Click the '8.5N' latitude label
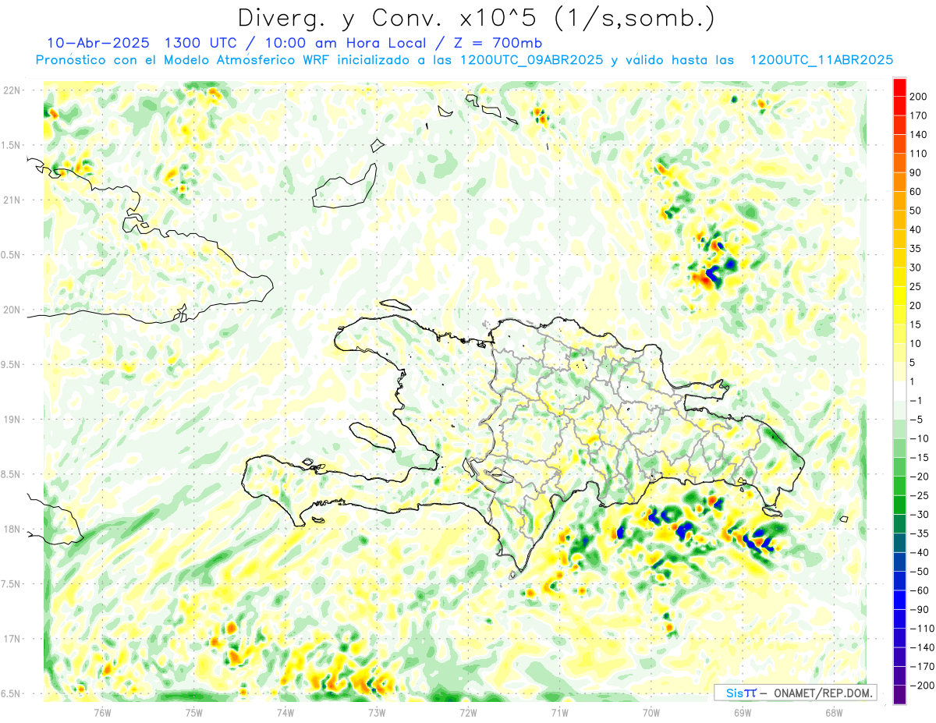 click(x=11, y=474)
